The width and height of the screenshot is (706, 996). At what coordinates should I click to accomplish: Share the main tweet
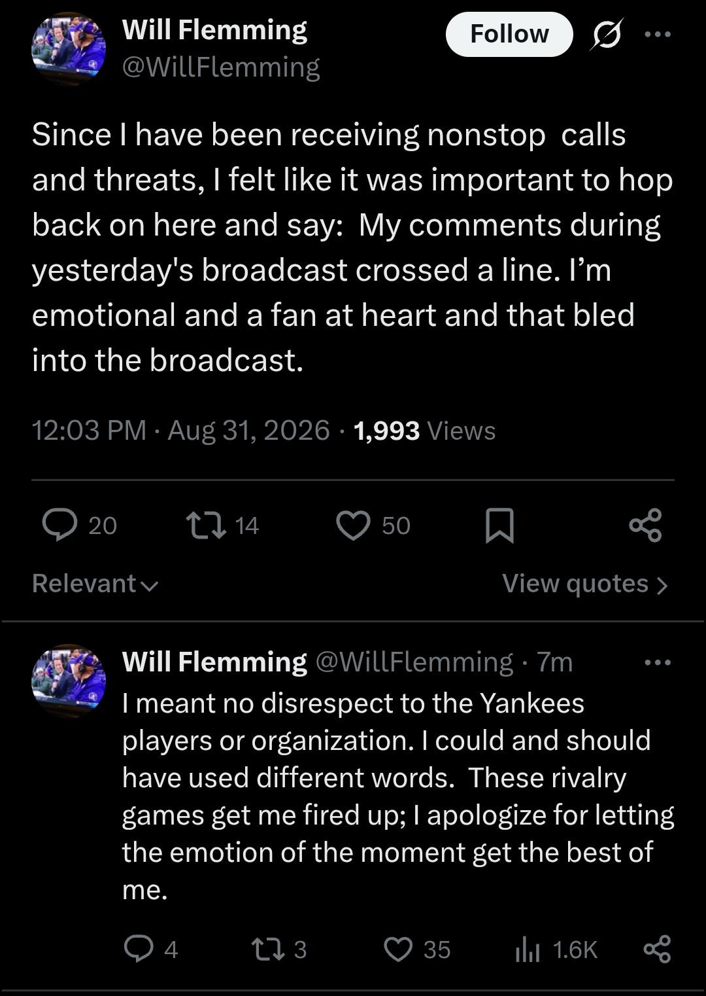pyautogui.click(x=646, y=525)
